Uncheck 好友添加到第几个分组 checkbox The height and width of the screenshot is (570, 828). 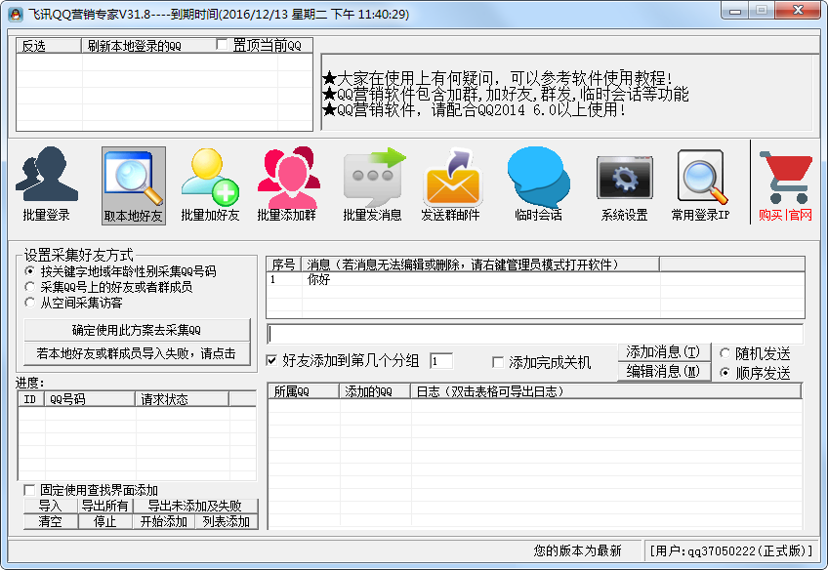click(x=273, y=361)
